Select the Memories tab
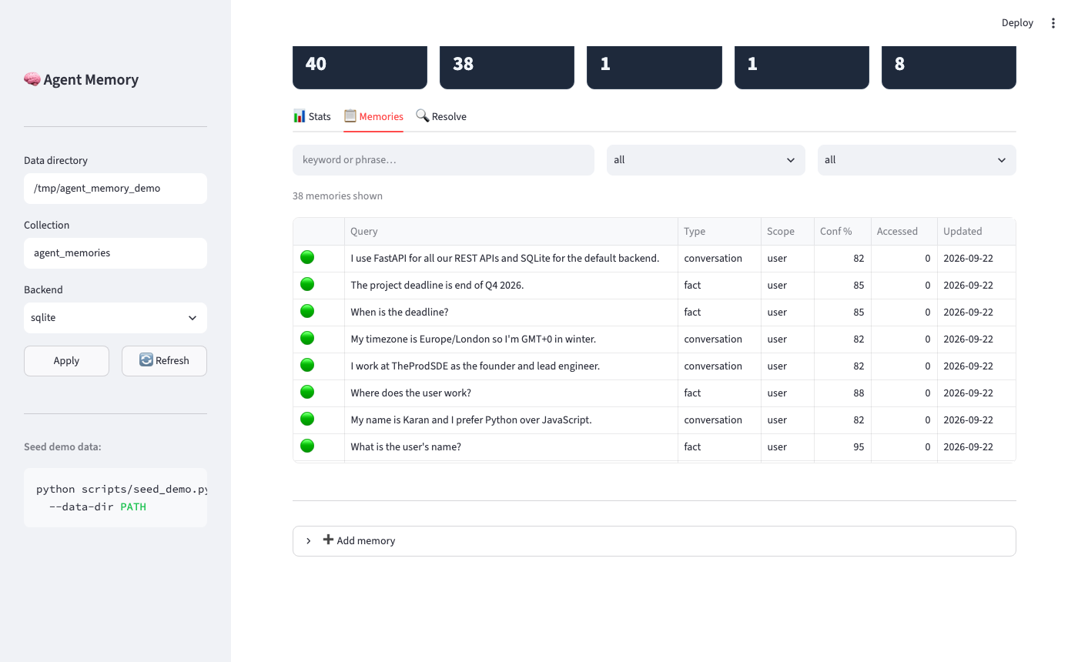The width and height of the screenshot is (1078, 662). click(x=373, y=116)
